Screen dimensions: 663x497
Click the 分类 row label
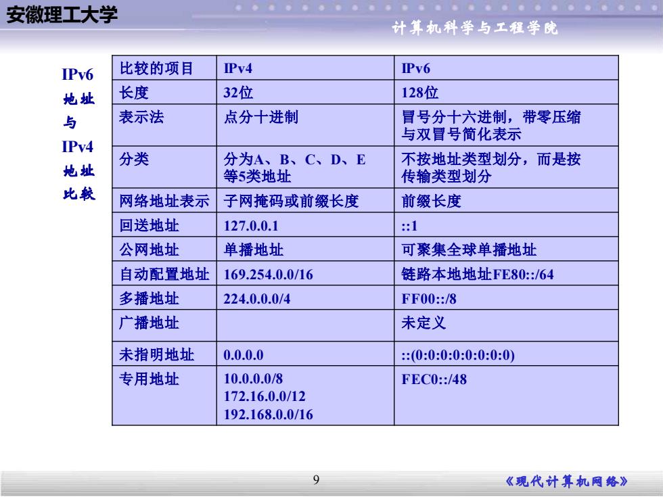(164, 168)
